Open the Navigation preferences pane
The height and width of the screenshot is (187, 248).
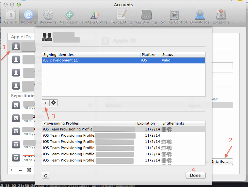(x=69, y=17)
